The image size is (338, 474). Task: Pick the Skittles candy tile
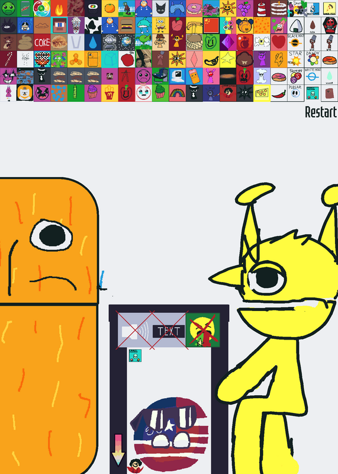[296, 76]
